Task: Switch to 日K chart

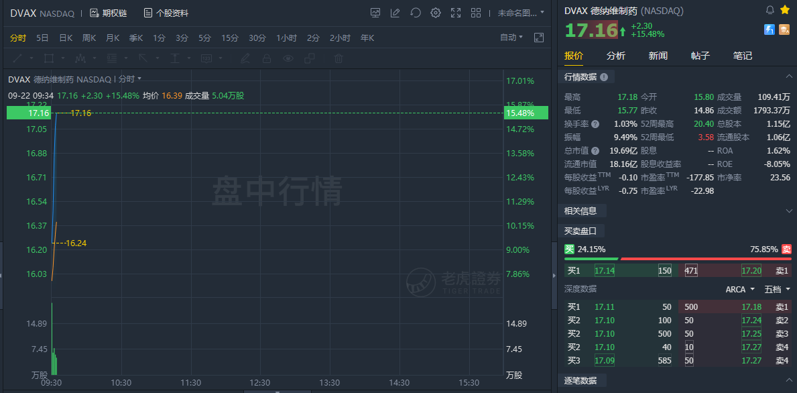Action: 66,38
